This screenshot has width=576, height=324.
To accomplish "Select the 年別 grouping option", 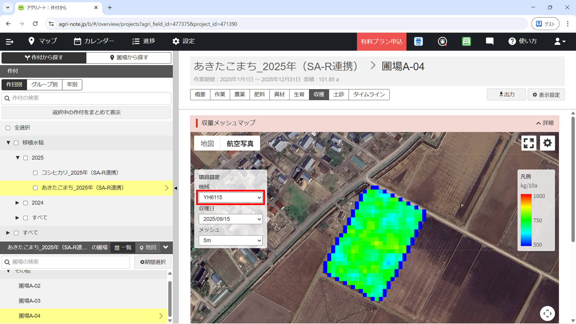I will click(72, 84).
